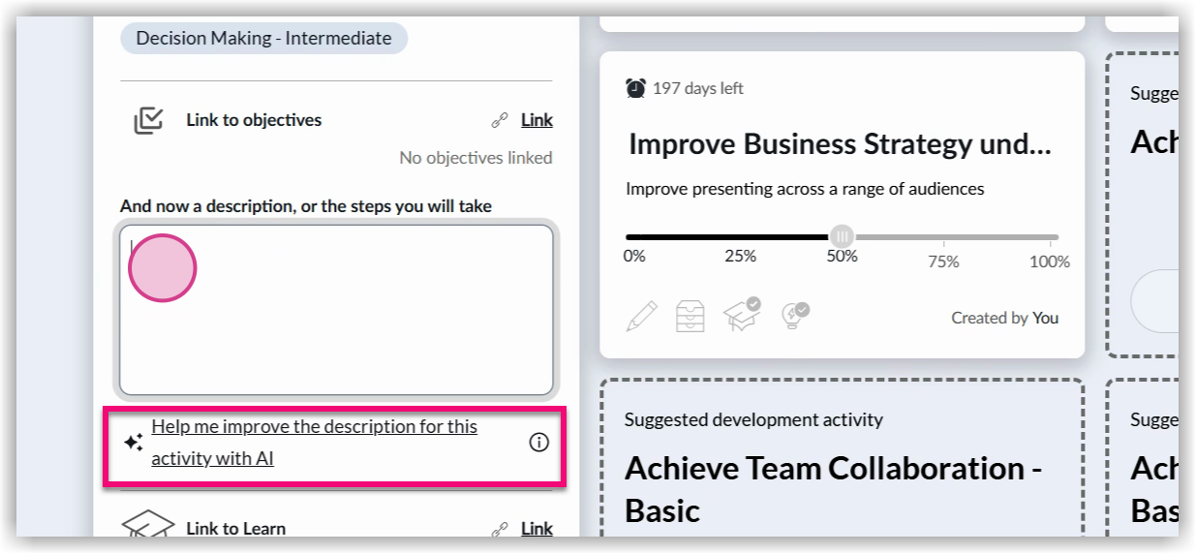The image size is (1196, 554).
Task: Click the info icon beside AI help link
Action: click(538, 443)
